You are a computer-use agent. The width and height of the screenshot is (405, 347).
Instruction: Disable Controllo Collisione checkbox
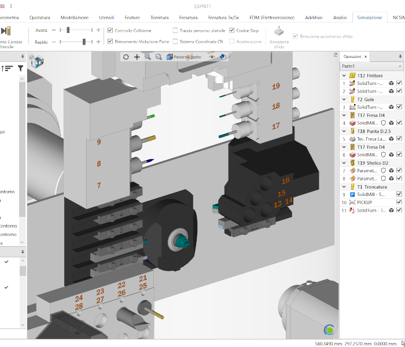pyautogui.click(x=111, y=30)
